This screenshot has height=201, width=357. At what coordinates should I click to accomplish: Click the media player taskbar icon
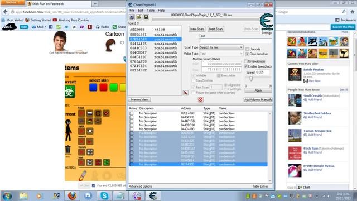coord(39,196)
